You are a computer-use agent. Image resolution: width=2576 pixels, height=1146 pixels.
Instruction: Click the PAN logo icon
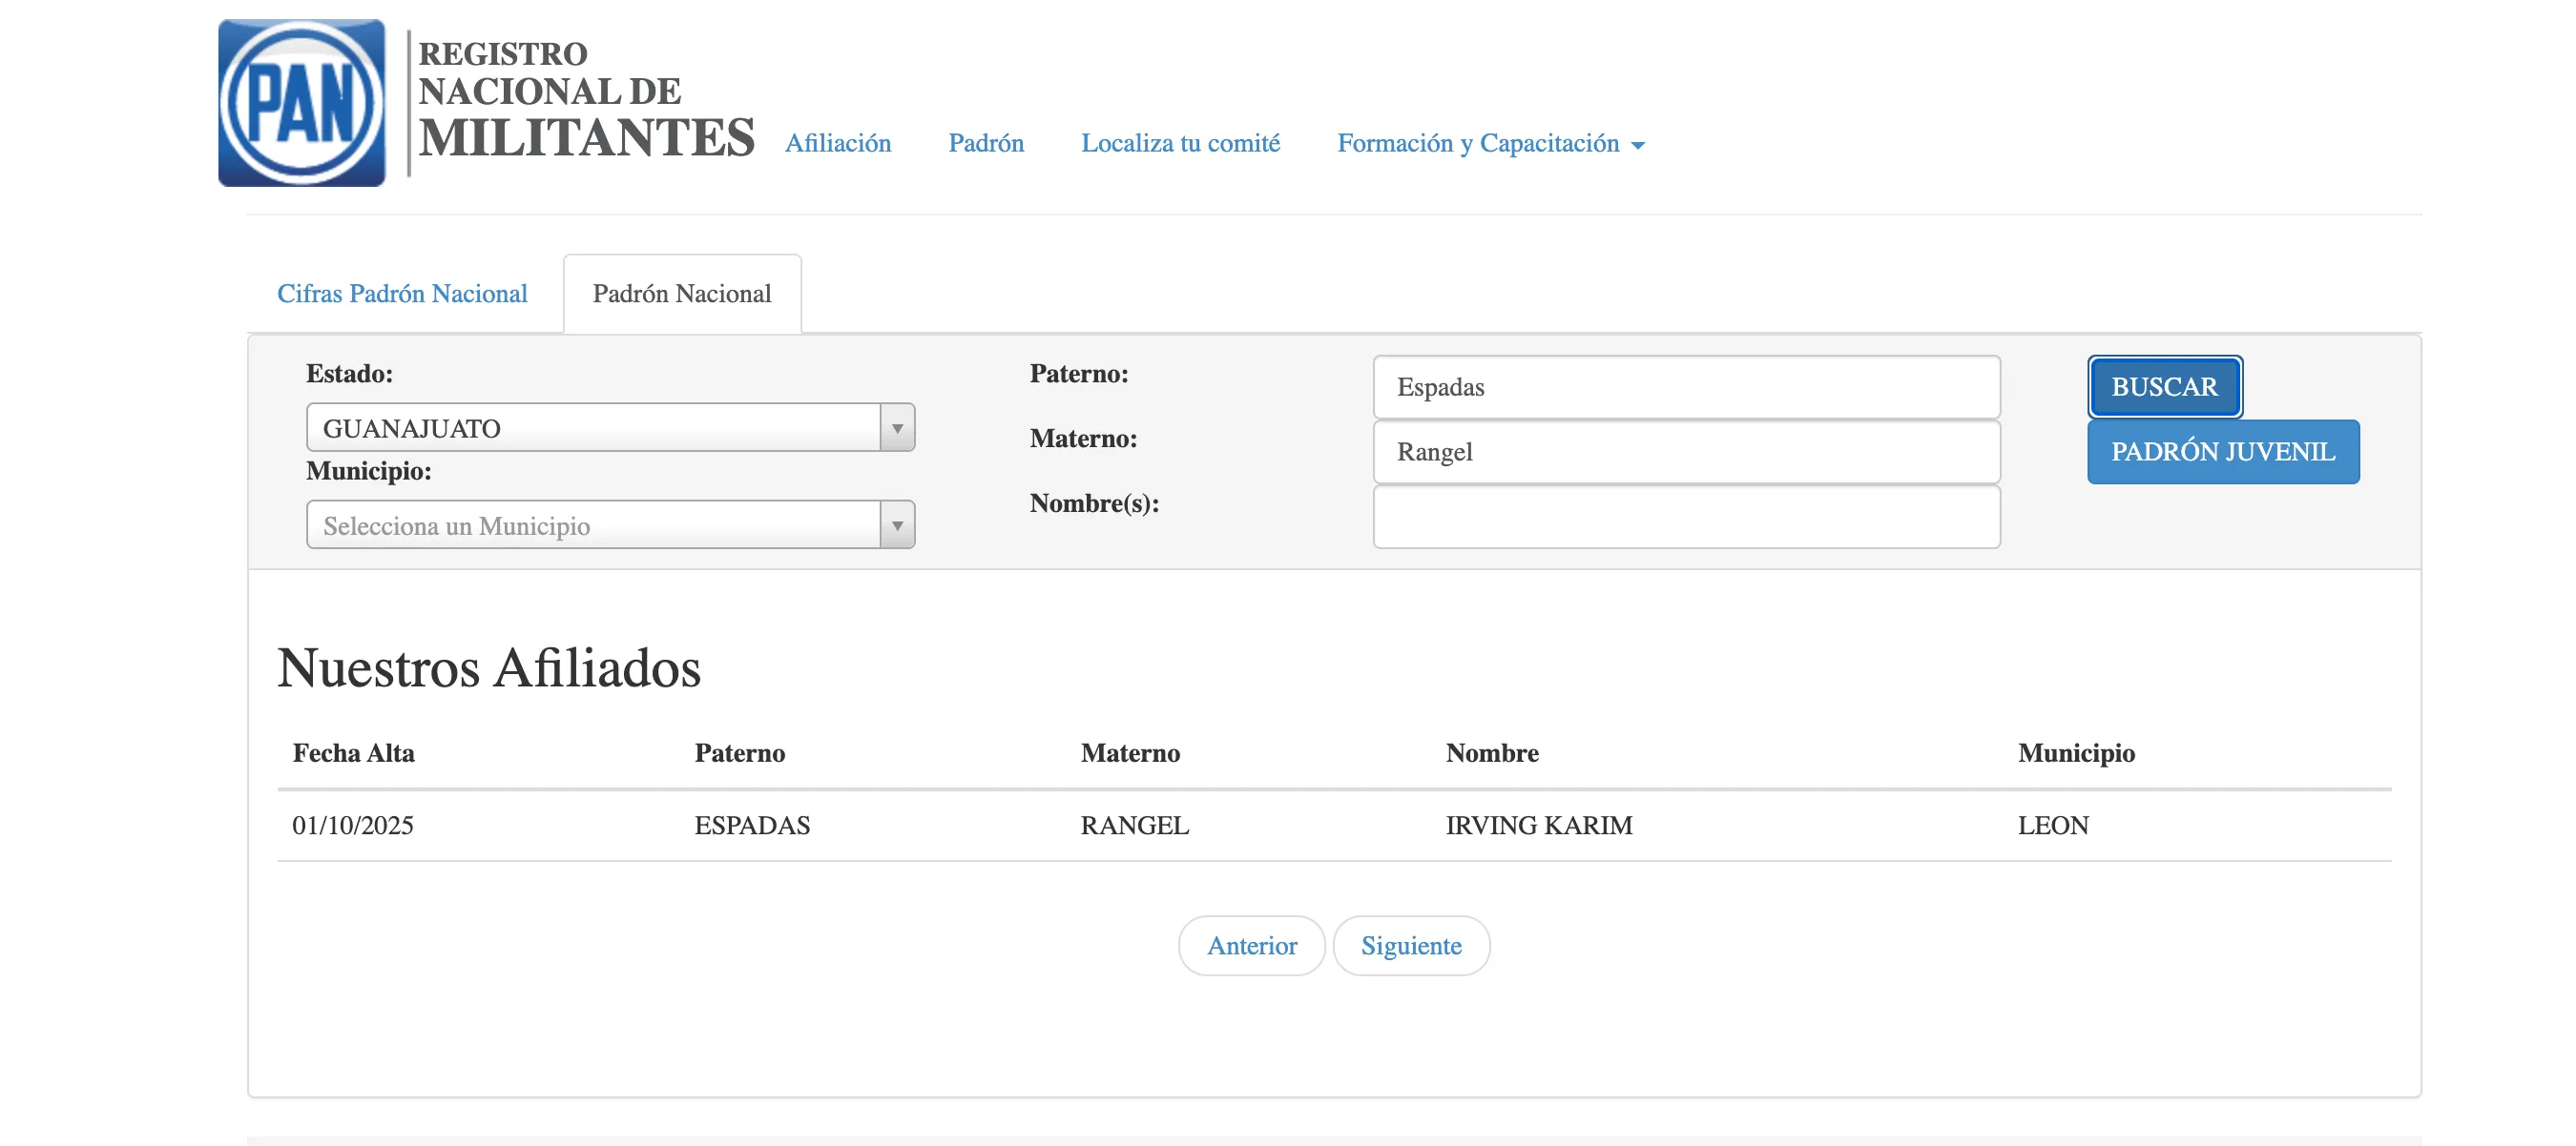point(301,103)
